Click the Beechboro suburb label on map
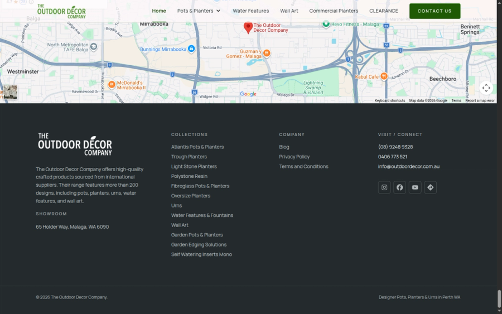 point(443,79)
